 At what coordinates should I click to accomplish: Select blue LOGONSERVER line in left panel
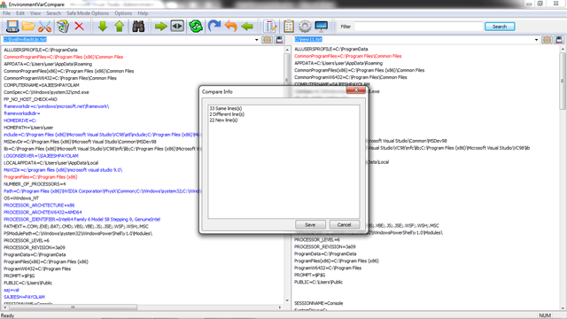(41, 156)
